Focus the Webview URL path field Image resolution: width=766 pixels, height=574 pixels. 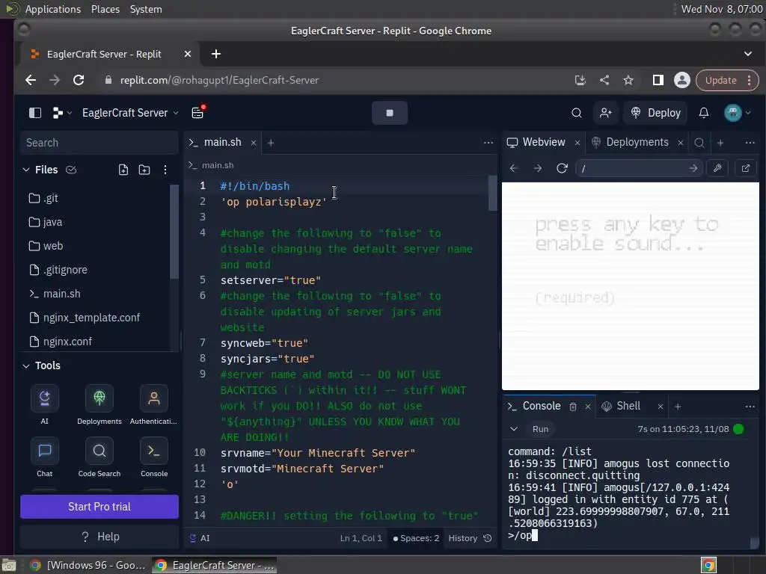point(639,168)
